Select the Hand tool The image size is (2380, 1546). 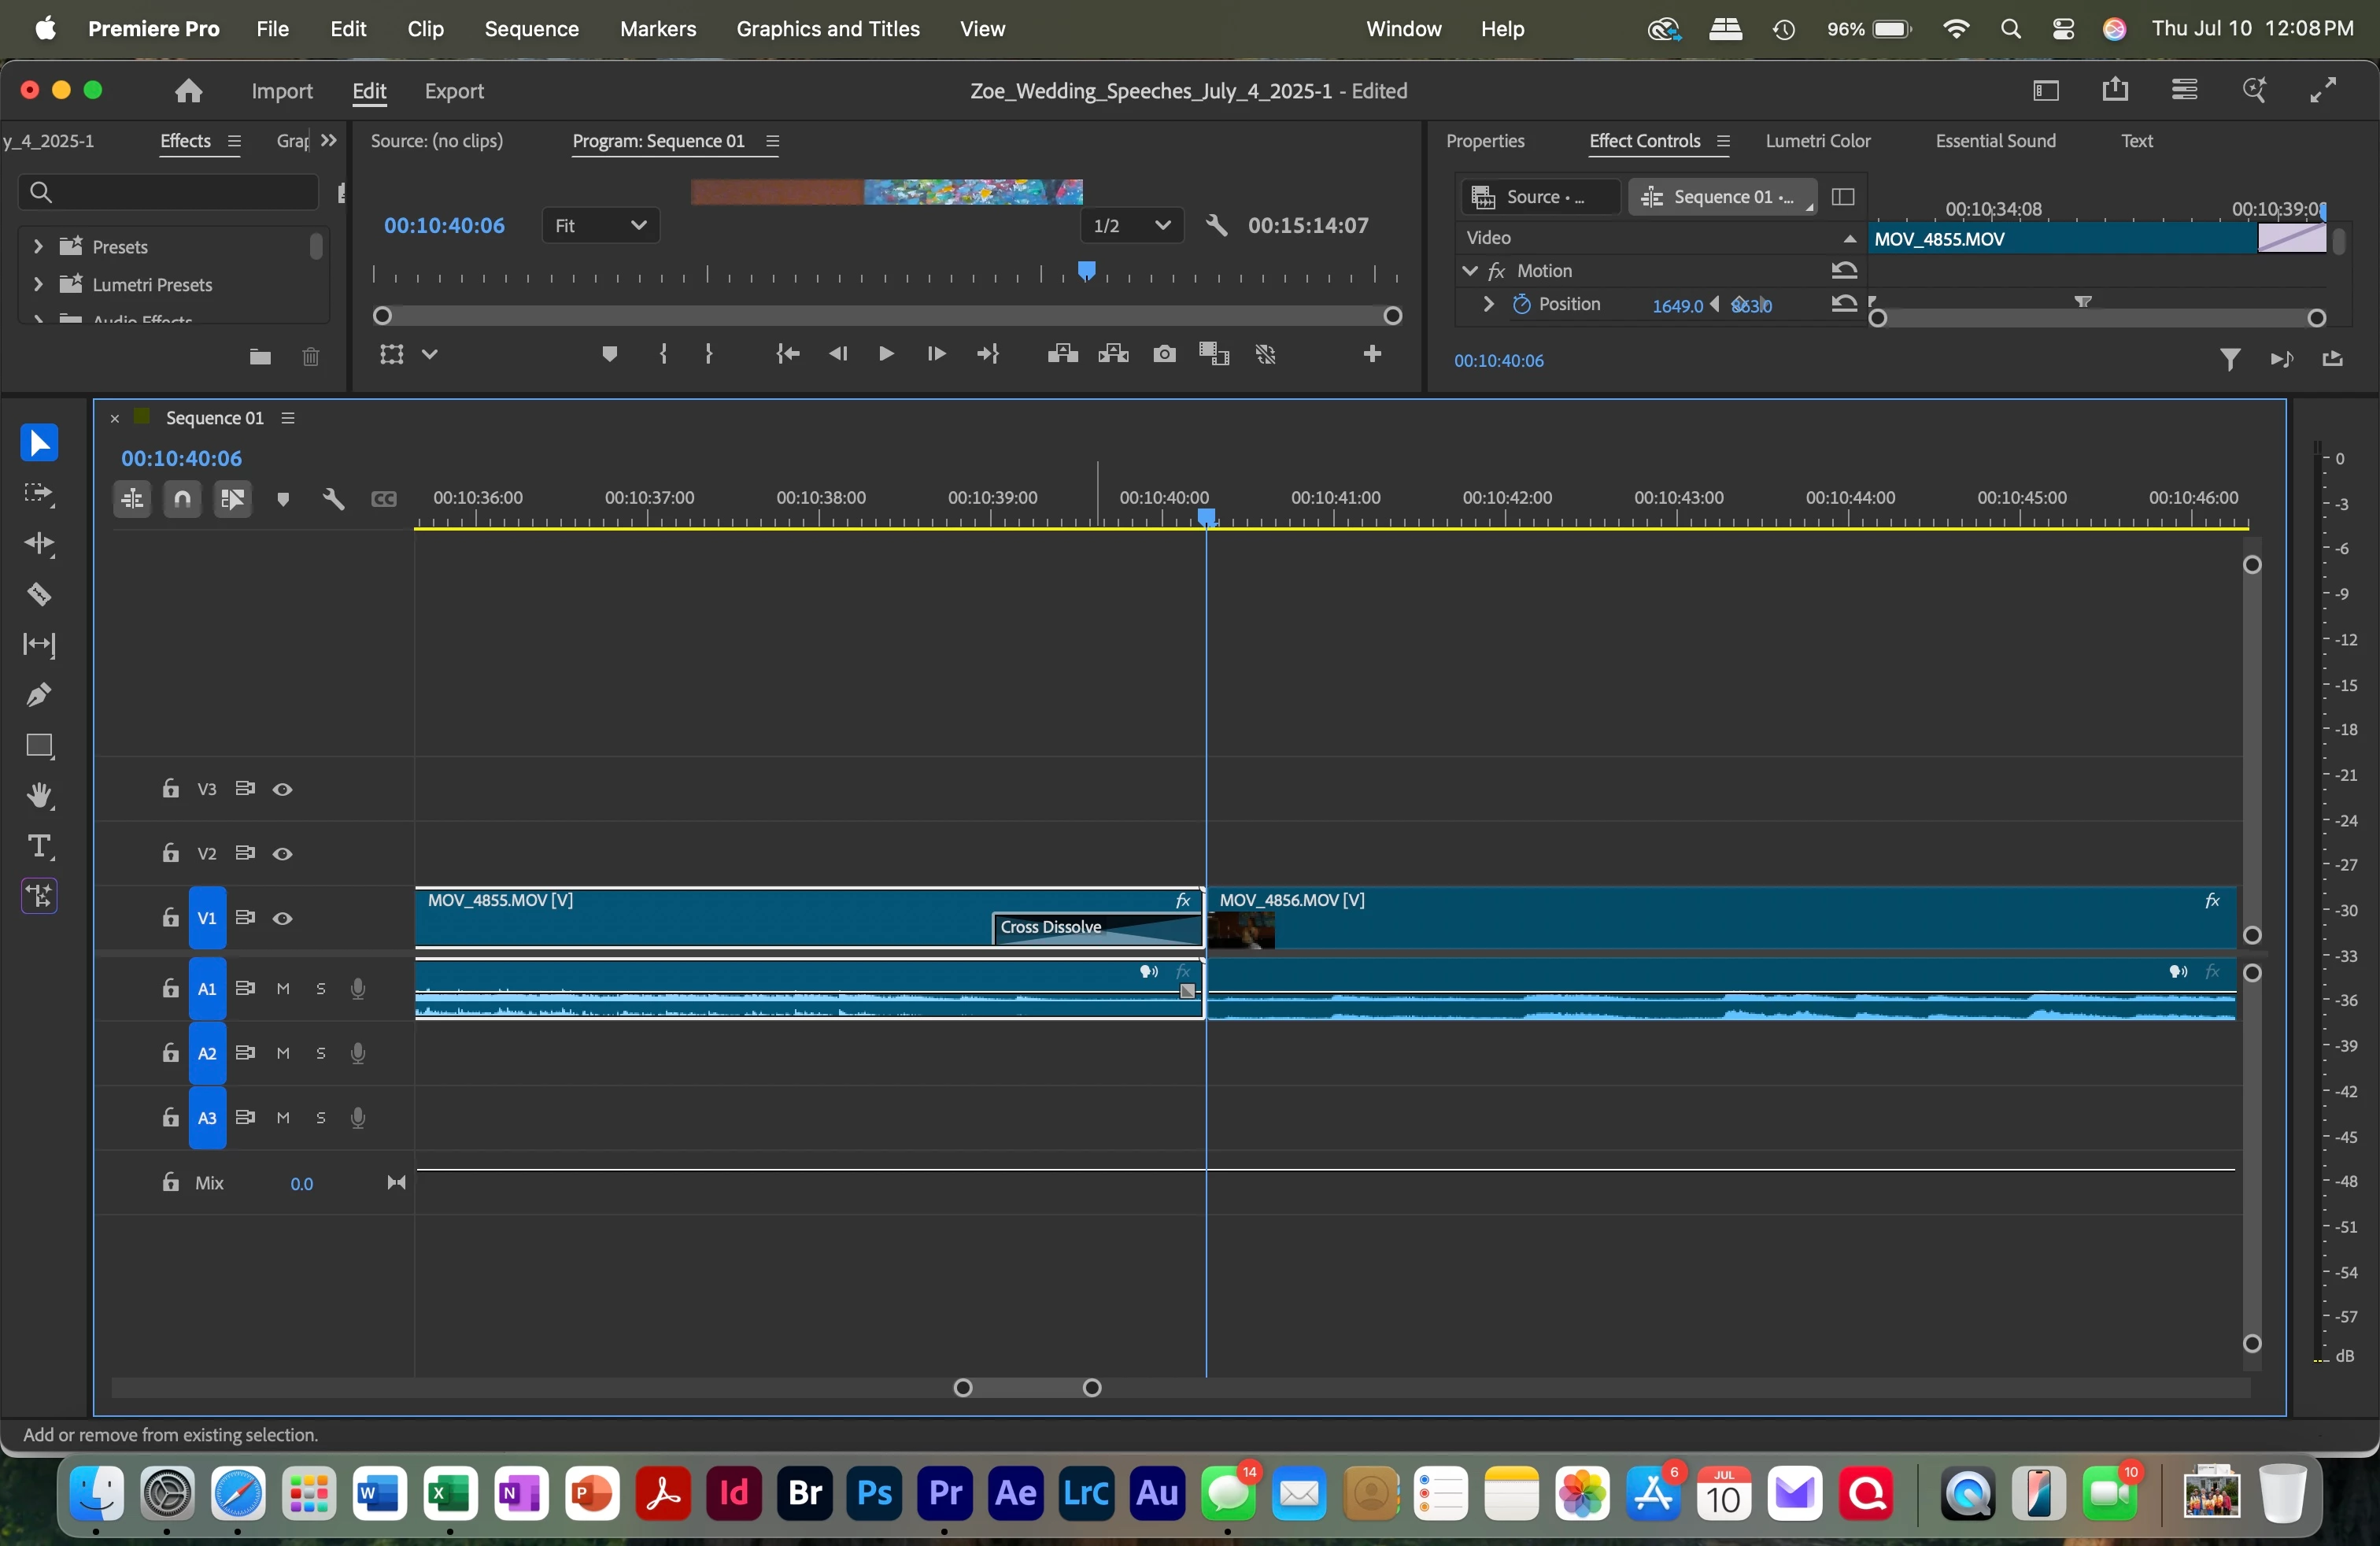pyautogui.click(x=39, y=796)
